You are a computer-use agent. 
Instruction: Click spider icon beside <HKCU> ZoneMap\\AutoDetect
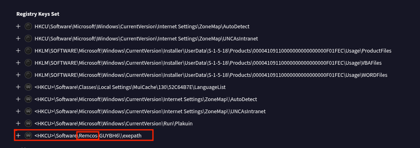28,99
